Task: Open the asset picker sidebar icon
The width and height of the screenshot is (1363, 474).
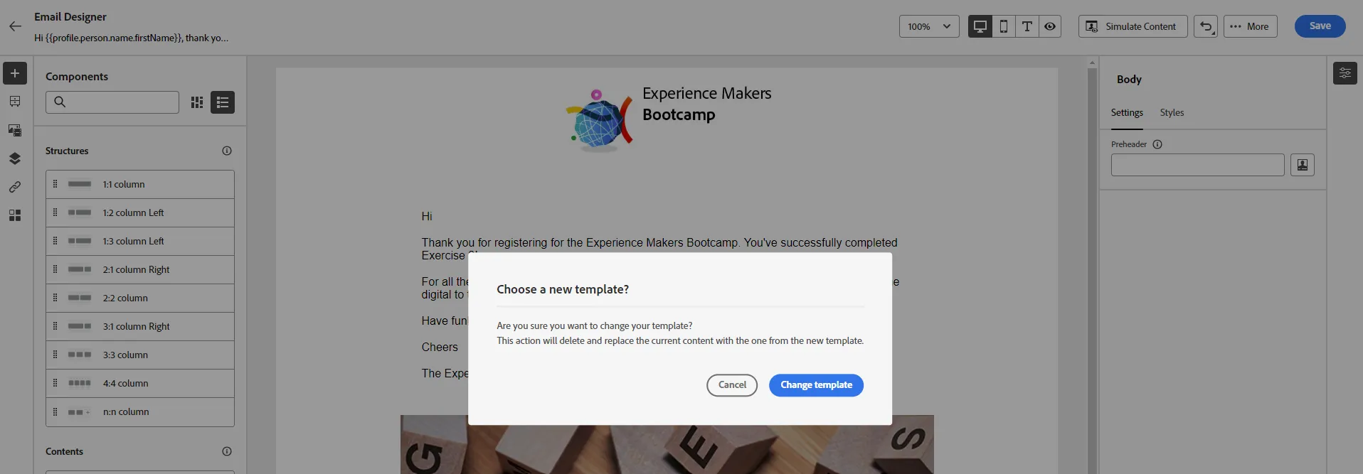Action: point(15,130)
